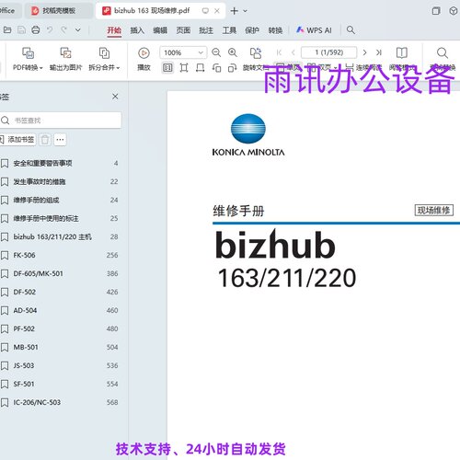Switch to the 找稻壳模板 tab
This screenshot has width=460, height=460.
[58, 11]
